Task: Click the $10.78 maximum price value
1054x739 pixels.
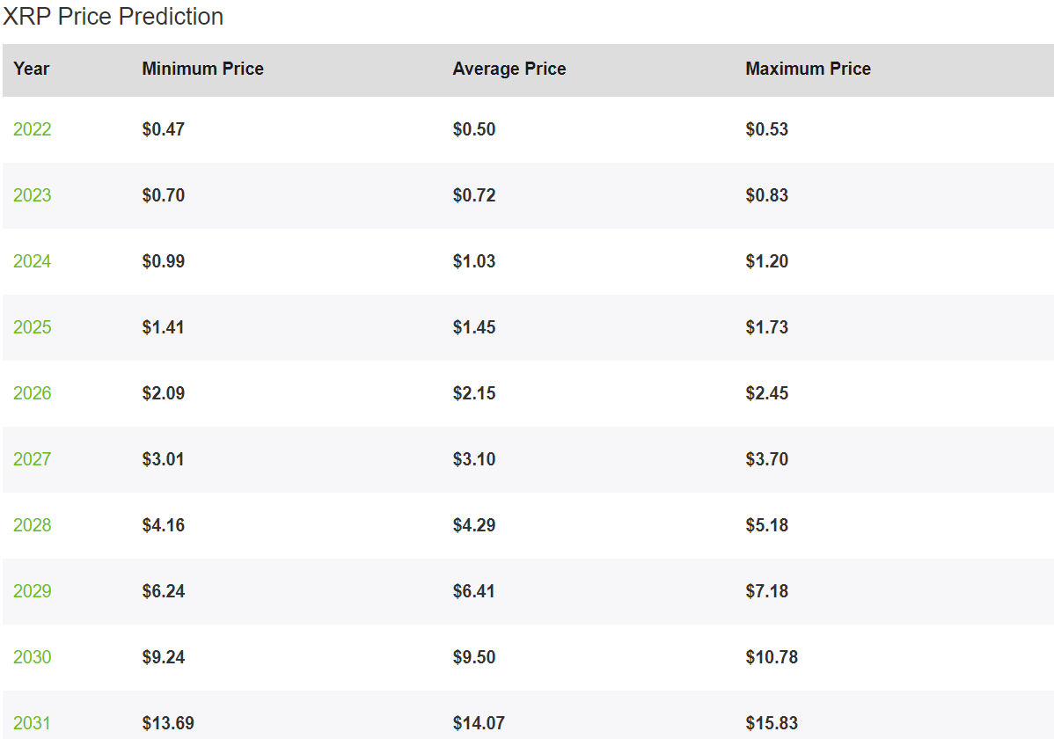Action: [x=772, y=657]
